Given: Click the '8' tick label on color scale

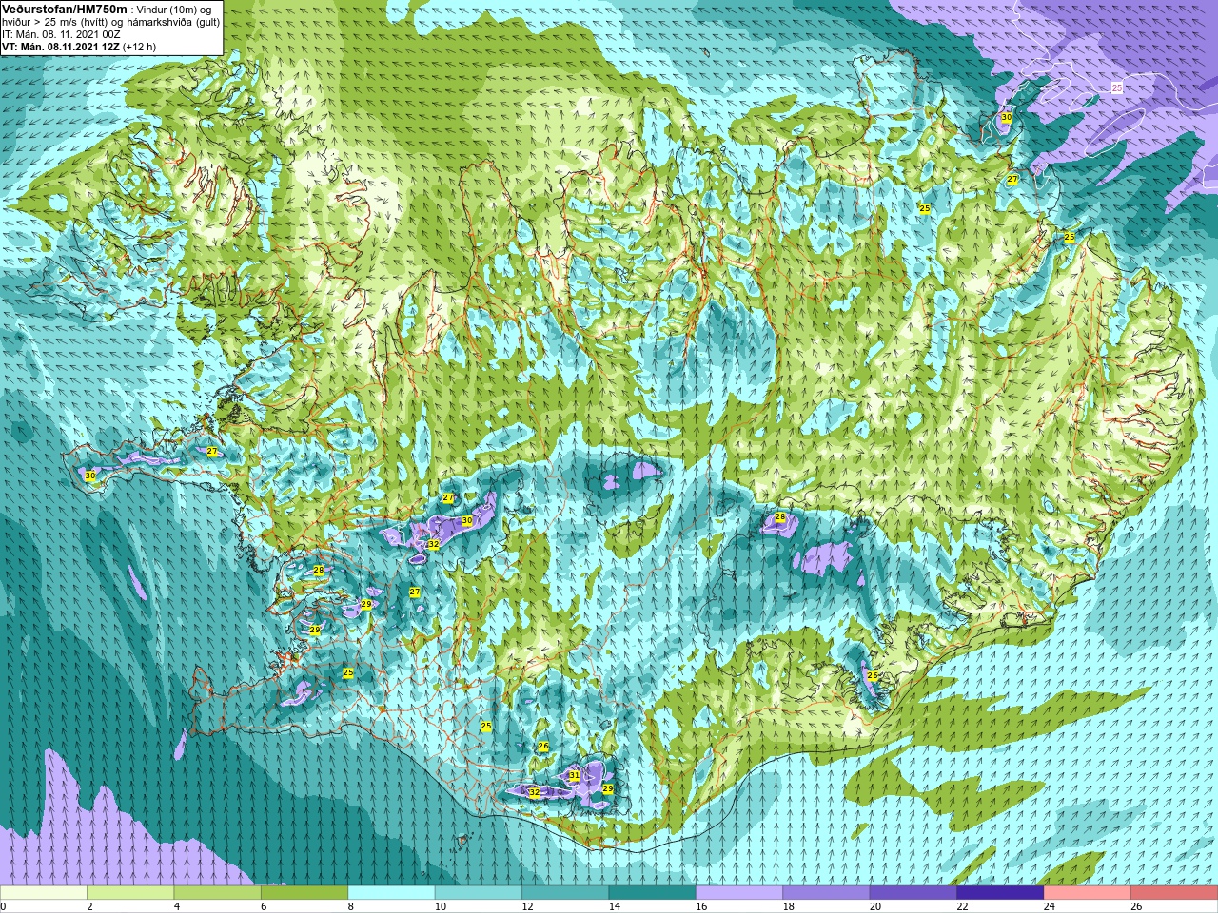Looking at the screenshot, I should point(351,907).
